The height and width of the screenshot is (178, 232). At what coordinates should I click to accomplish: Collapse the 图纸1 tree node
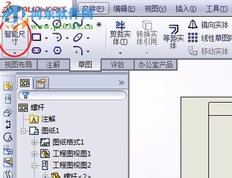[23, 131]
